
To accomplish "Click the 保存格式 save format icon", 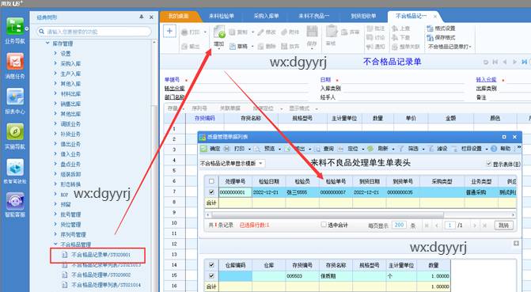I will (x=430, y=38).
